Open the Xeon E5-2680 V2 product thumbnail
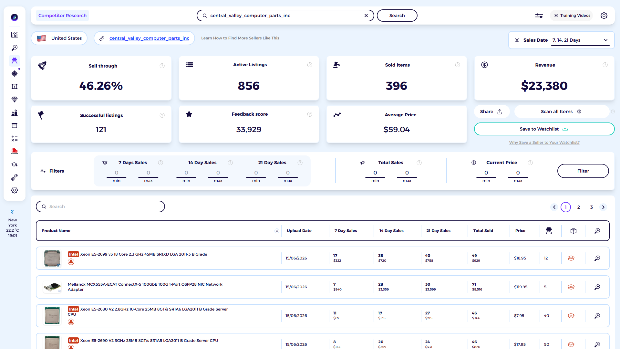This screenshot has width=620, height=349. (x=52, y=316)
